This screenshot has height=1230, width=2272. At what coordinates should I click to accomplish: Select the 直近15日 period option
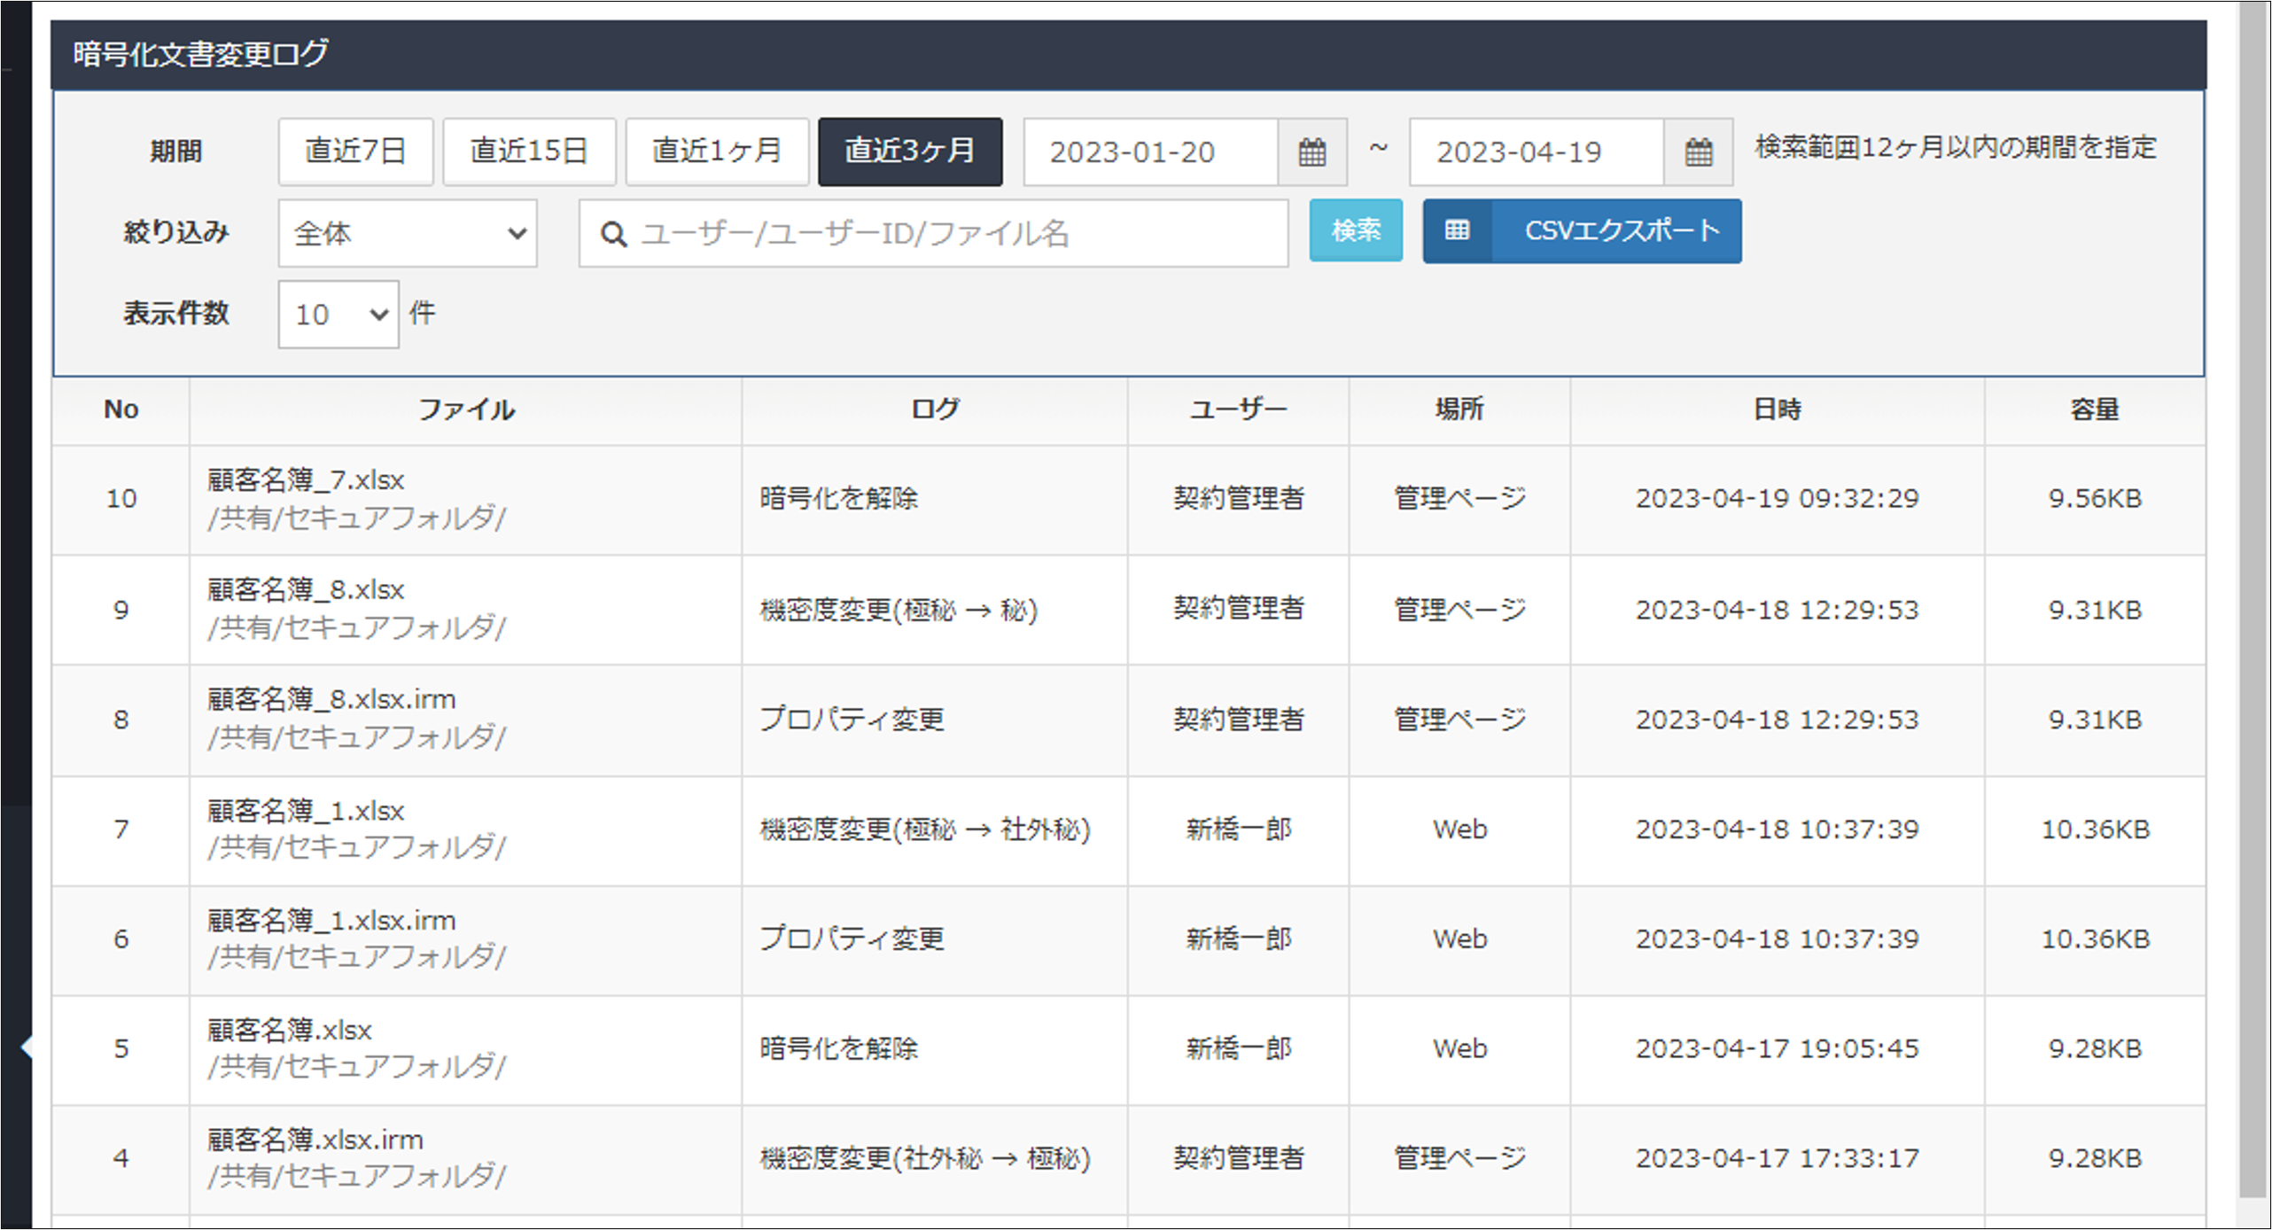tap(529, 152)
